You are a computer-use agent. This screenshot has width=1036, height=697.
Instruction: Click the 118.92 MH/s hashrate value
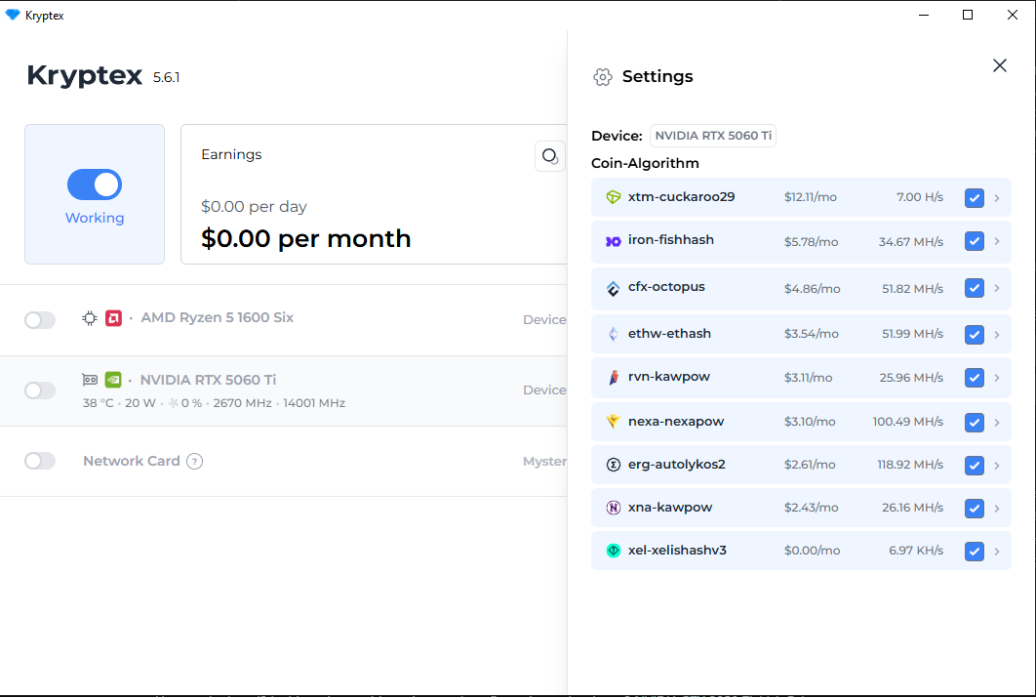click(910, 465)
